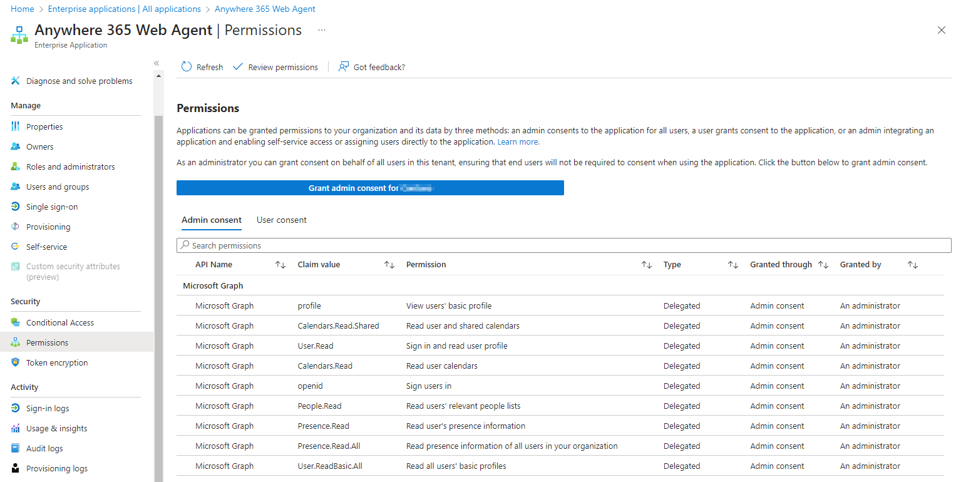Click the sidebar scroll up arrow
This screenshot has width=956, height=482.
158,76
